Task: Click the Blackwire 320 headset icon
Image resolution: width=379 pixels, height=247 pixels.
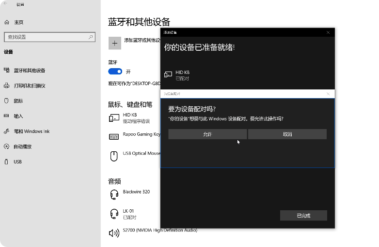Action: click(x=114, y=194)
